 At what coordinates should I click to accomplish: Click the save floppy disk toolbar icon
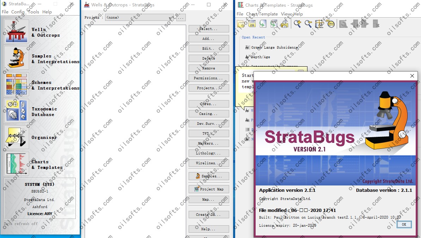[x=252, y=24]
